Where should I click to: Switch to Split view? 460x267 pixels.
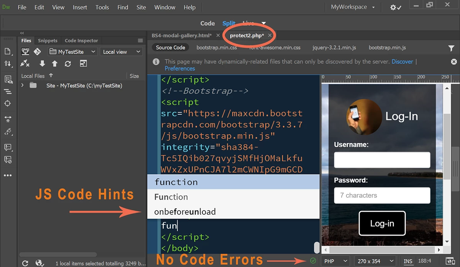pos(229,23)
